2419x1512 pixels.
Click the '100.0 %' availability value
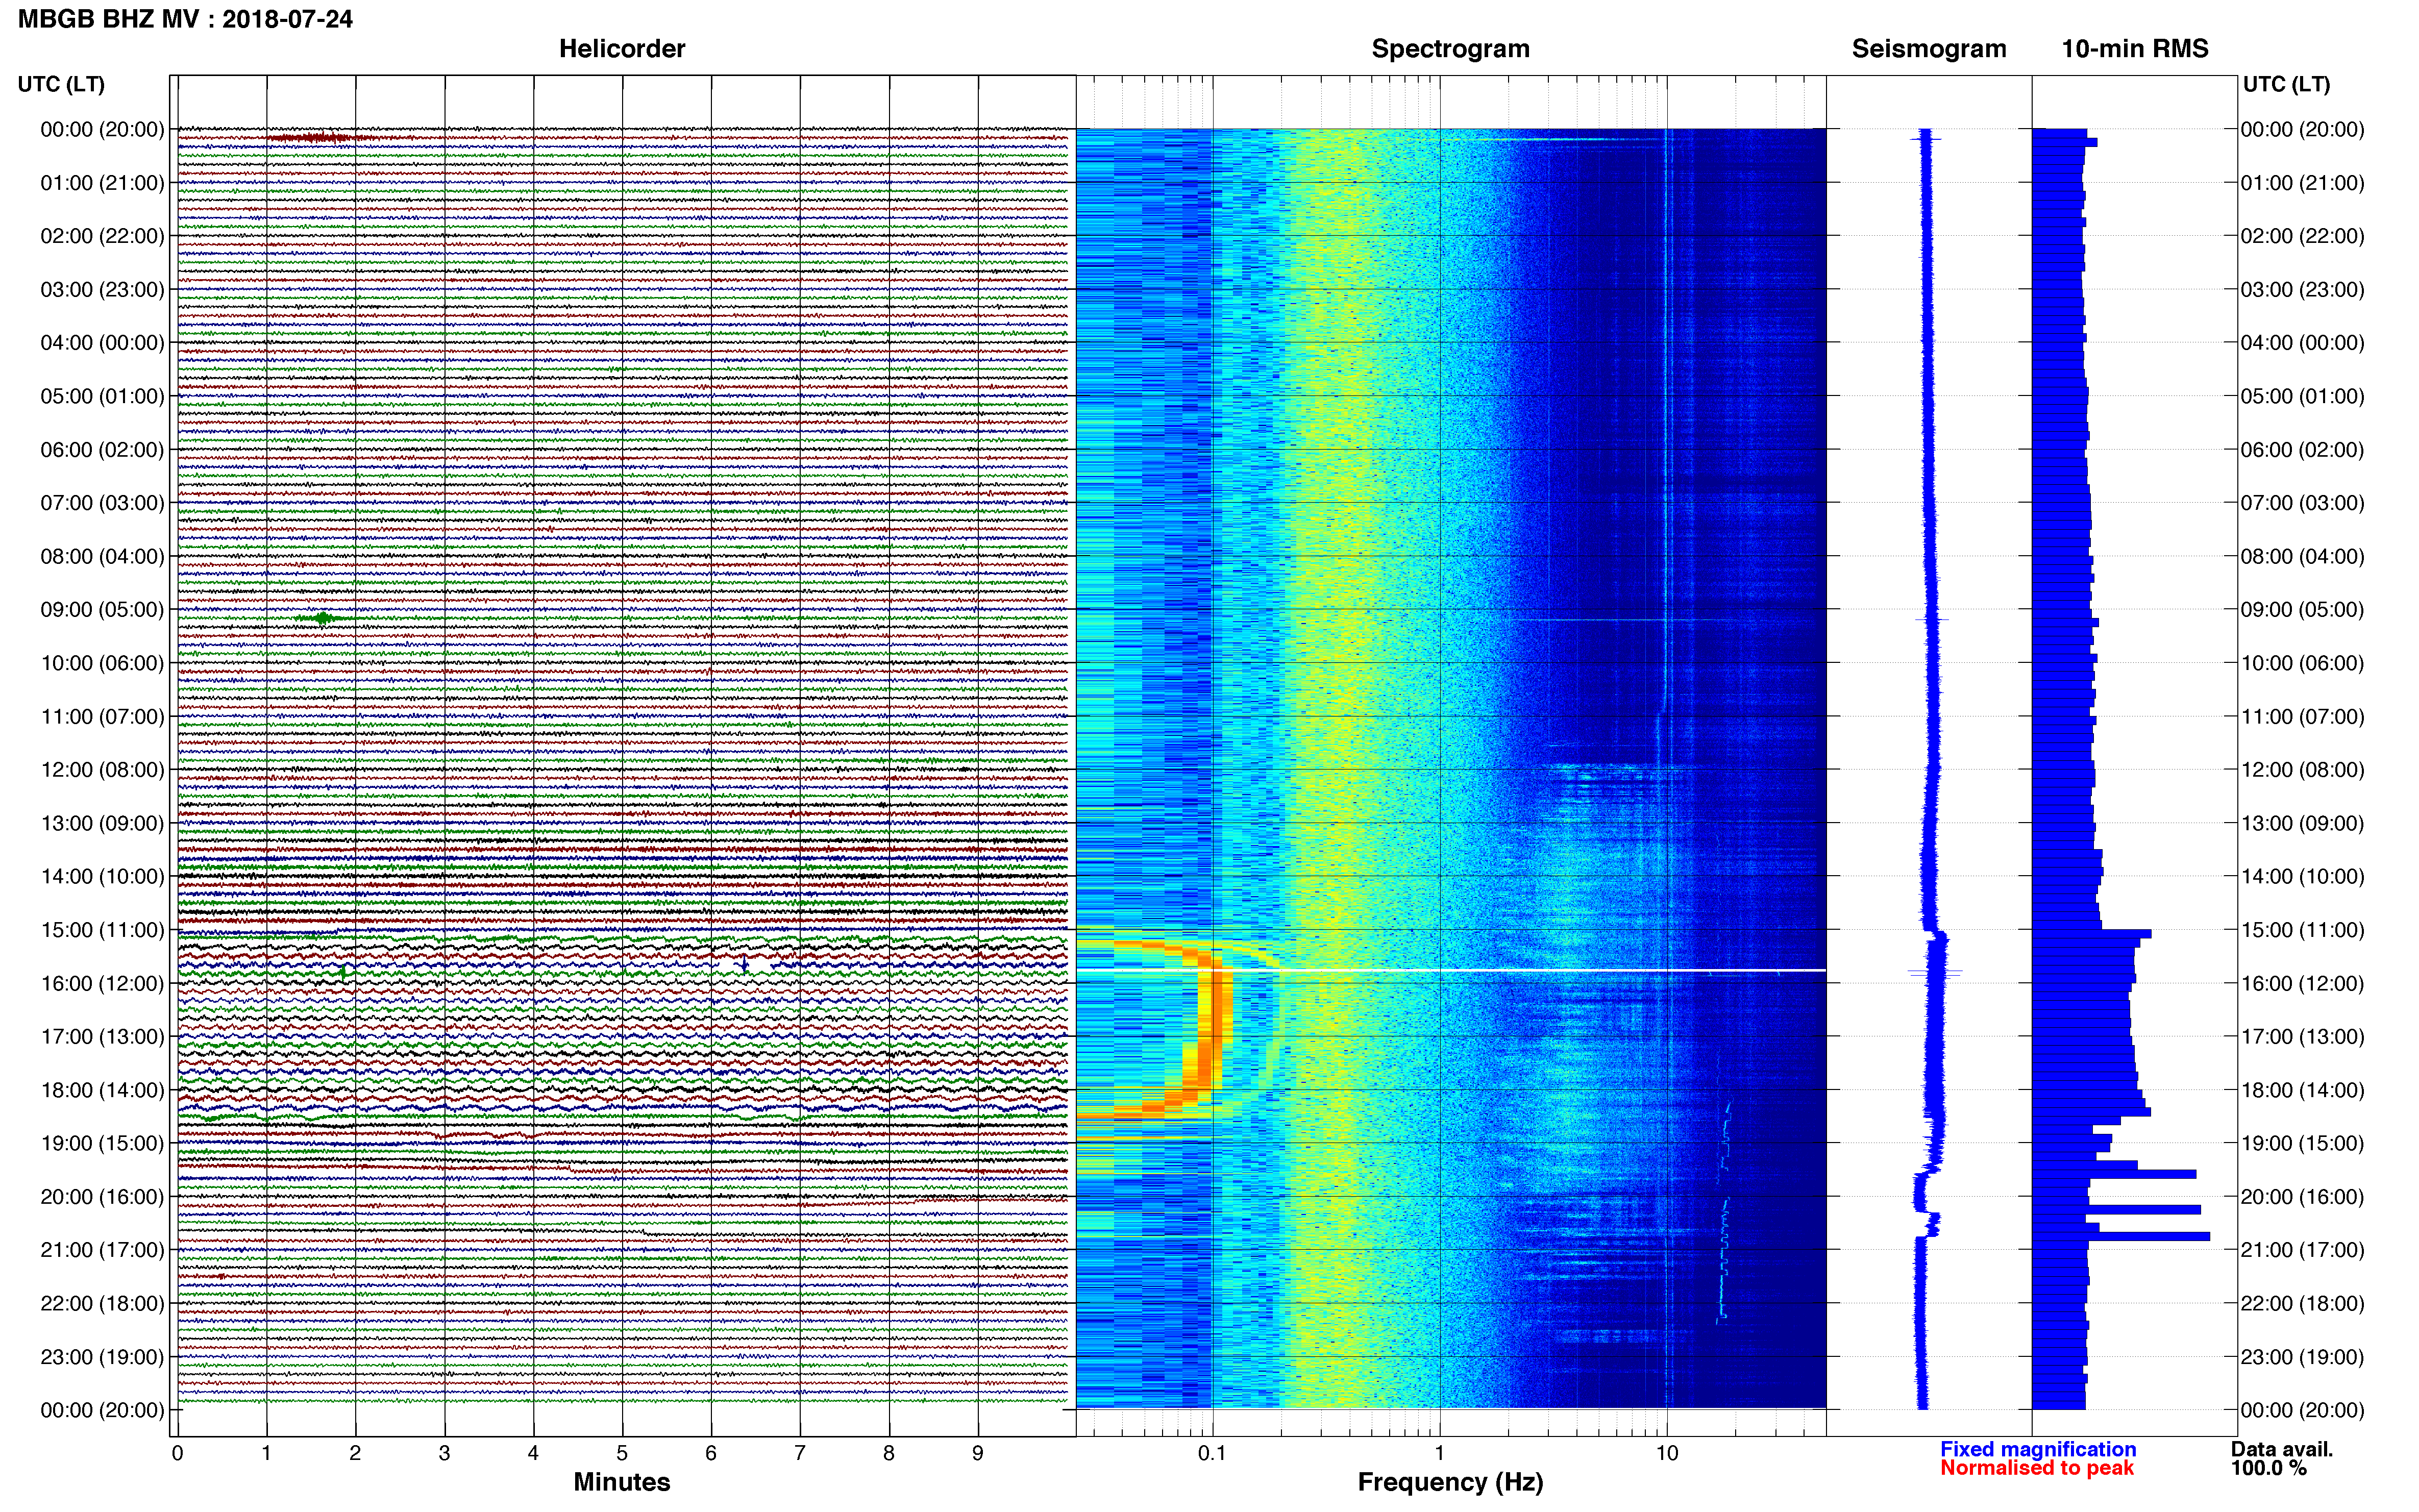point(2268,1469)
